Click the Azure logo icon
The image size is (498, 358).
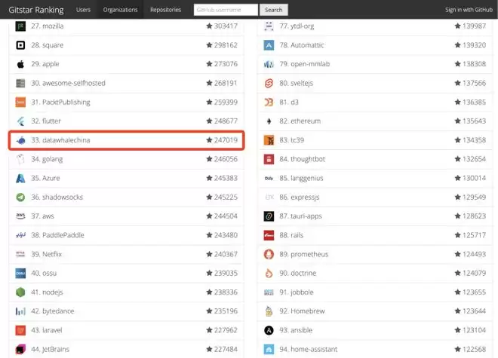coord(21,178)
